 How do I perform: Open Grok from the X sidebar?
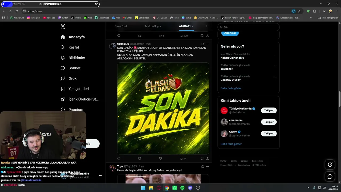pyautogui.click(x=68, y=78)
